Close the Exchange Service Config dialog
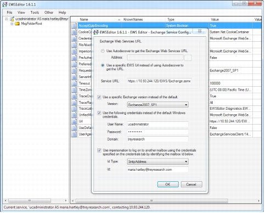 [200, 31]
